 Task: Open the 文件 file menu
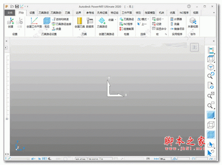(x=10, y=13)
